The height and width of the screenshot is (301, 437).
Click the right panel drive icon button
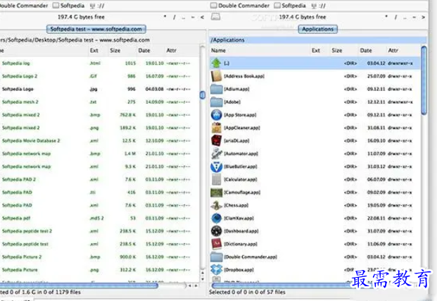tap(215, 17)
